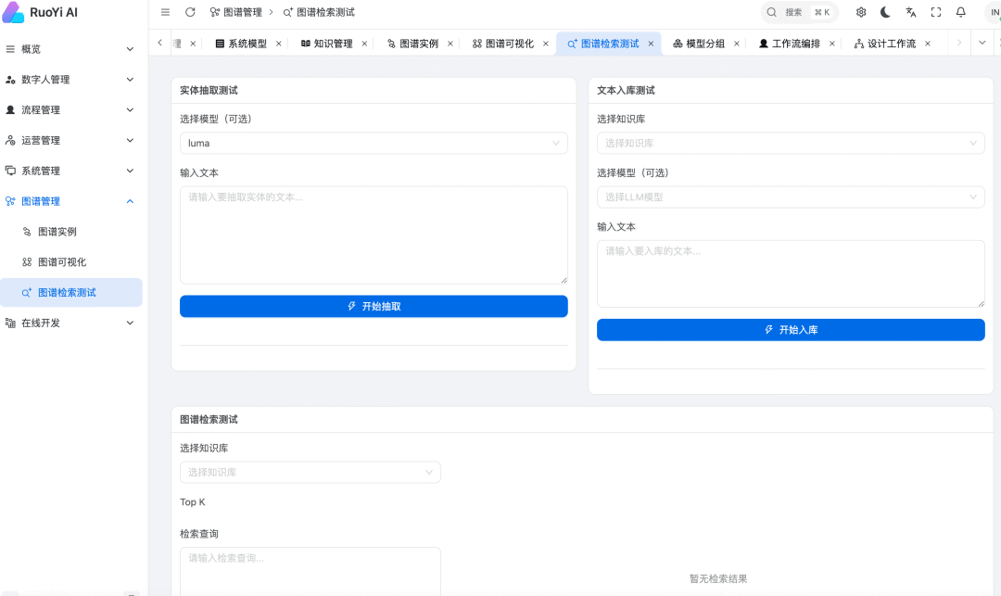Image resolution: width=1001 pixels, height=596 pixels.
Task: Open the notifications bell icon
Action: pyautogui.click(x=960, y=12)
